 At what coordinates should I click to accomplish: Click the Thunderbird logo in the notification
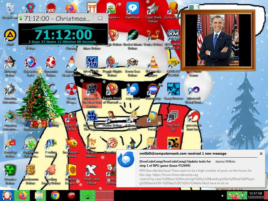126,159
